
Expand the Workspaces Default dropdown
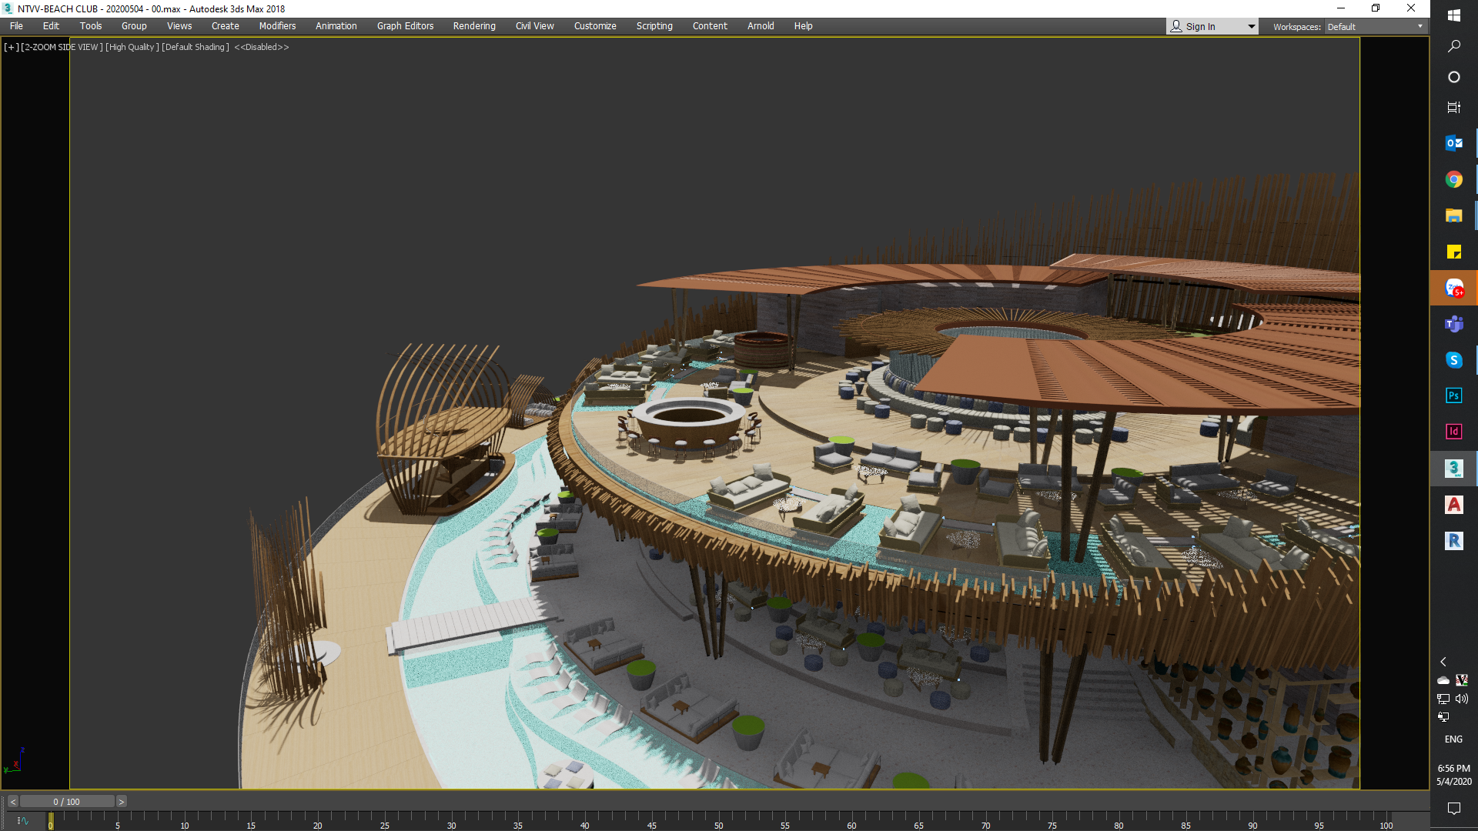pos(1419,27)
